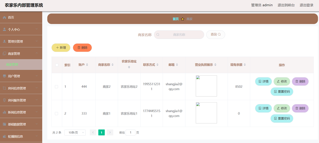Click 首页 breadcrumb link
319x143 pixels.
pos(176,19)
